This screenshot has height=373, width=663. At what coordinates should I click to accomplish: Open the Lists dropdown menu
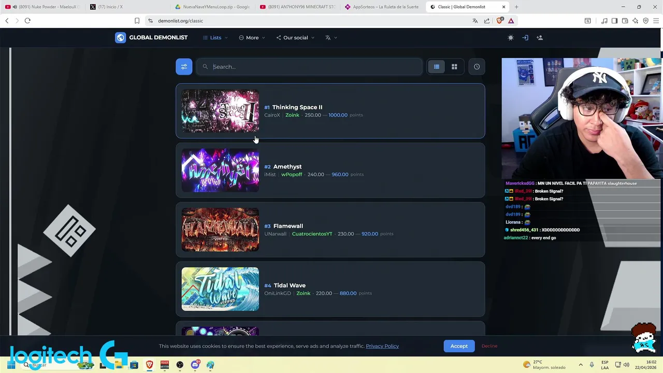pos(215,38)
